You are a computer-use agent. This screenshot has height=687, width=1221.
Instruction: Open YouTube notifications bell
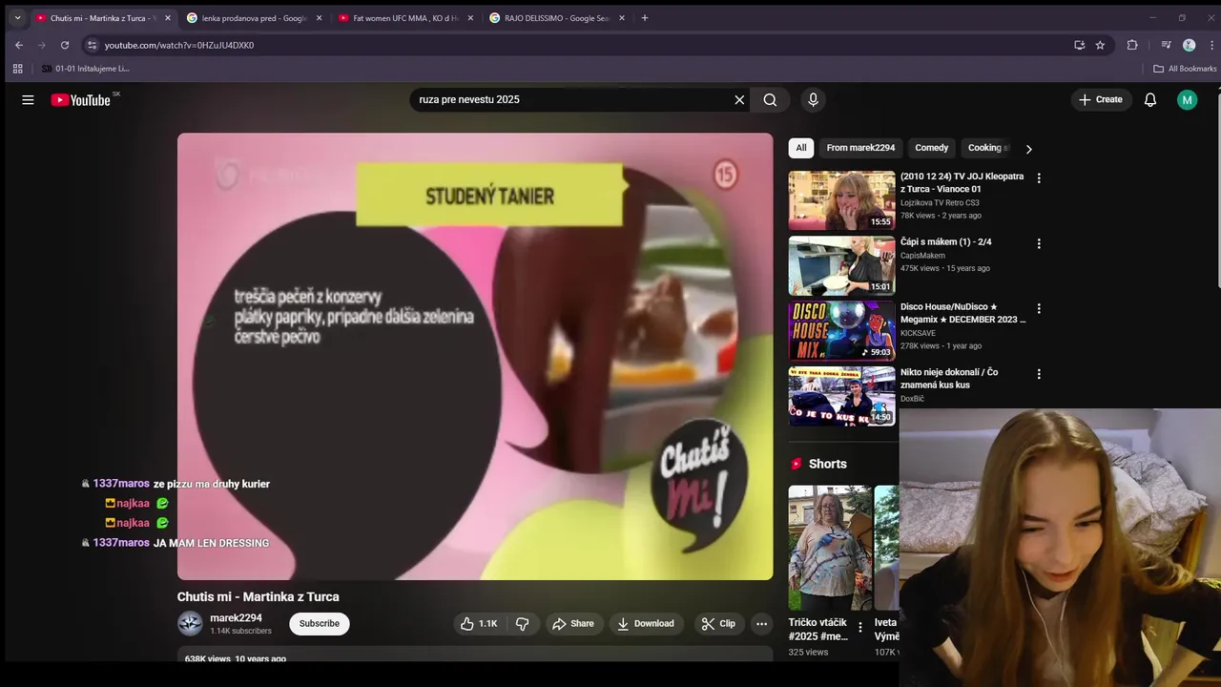click(x=1150, y=99)
